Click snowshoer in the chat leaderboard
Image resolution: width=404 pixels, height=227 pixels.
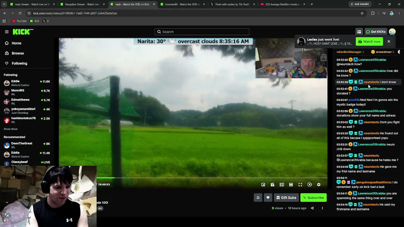383,52
